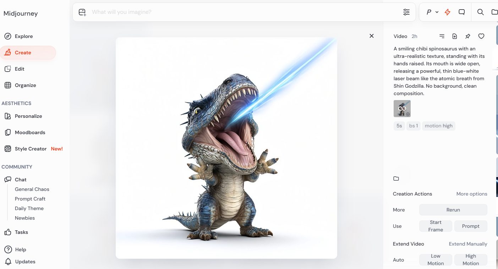
Task: Pin this creation with the pin icon
Action: [468, 36]
